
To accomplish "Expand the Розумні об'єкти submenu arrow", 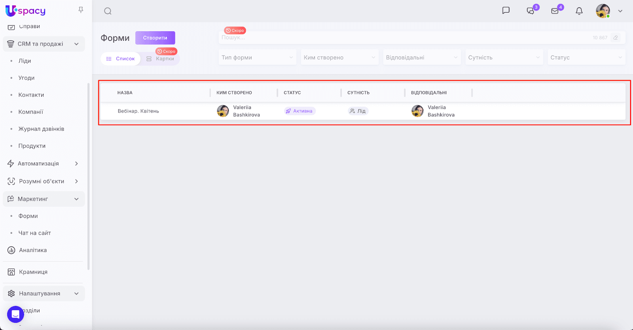I will tap(76, 181).
